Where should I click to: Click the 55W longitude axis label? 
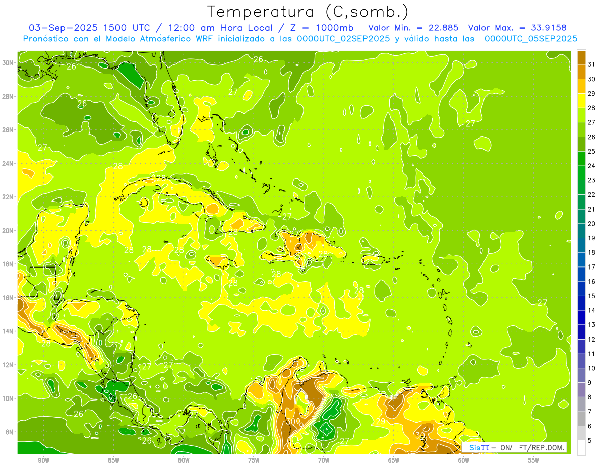533,460
